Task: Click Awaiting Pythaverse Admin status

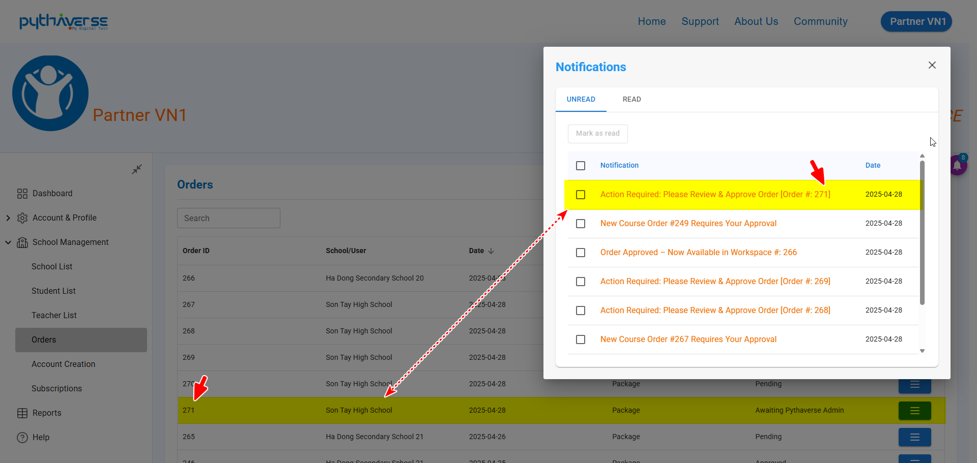Action: [799, 411]
